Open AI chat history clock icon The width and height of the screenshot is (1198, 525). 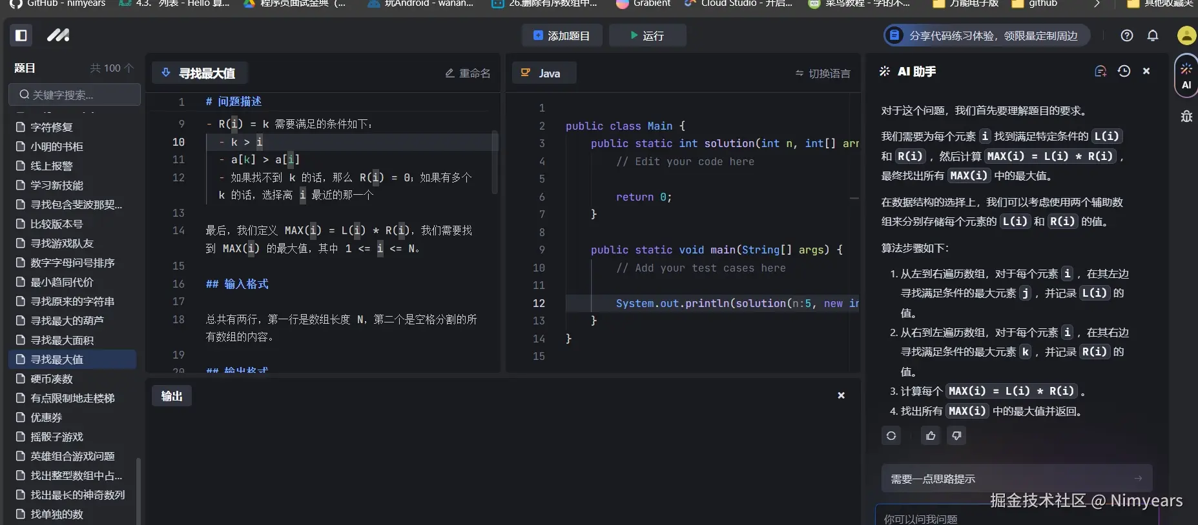(x=1124, y=72)
